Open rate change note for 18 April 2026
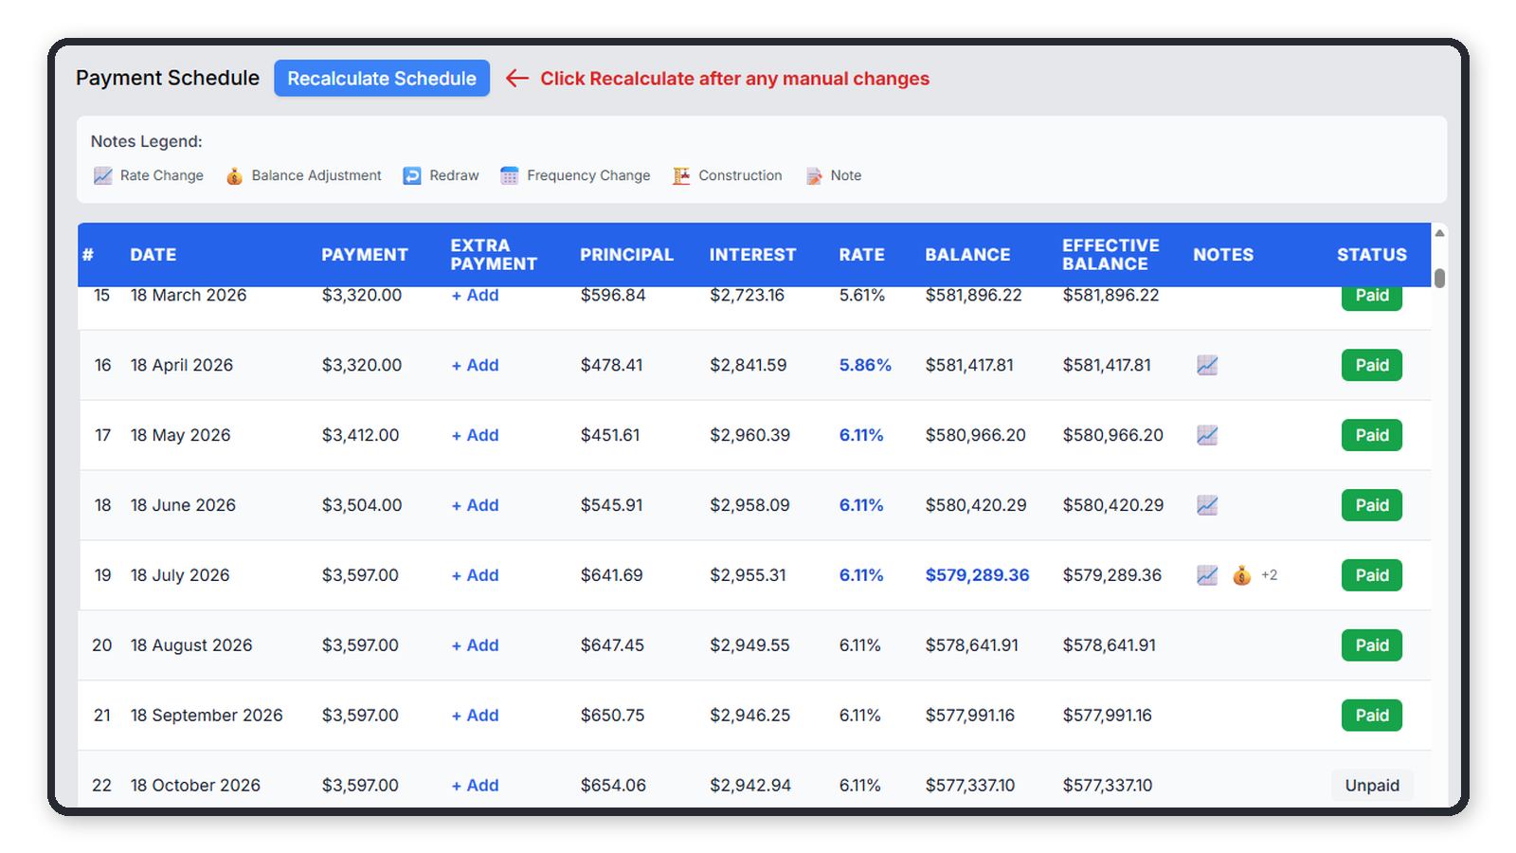Image resolution: width=1516 pixels, height=853 pixels. point(1207,365)
